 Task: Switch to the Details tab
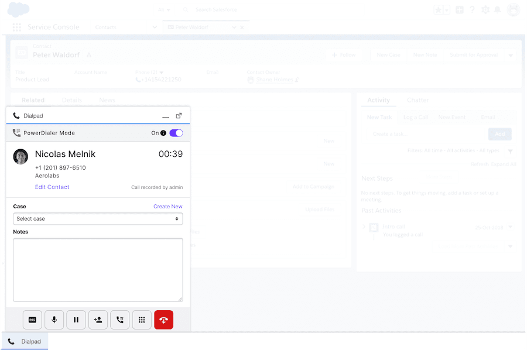71,100
